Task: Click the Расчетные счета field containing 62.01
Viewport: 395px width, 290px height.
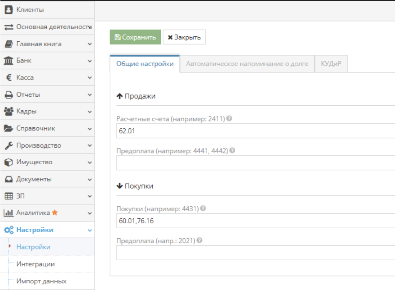Action: click(x=255, y=131)
